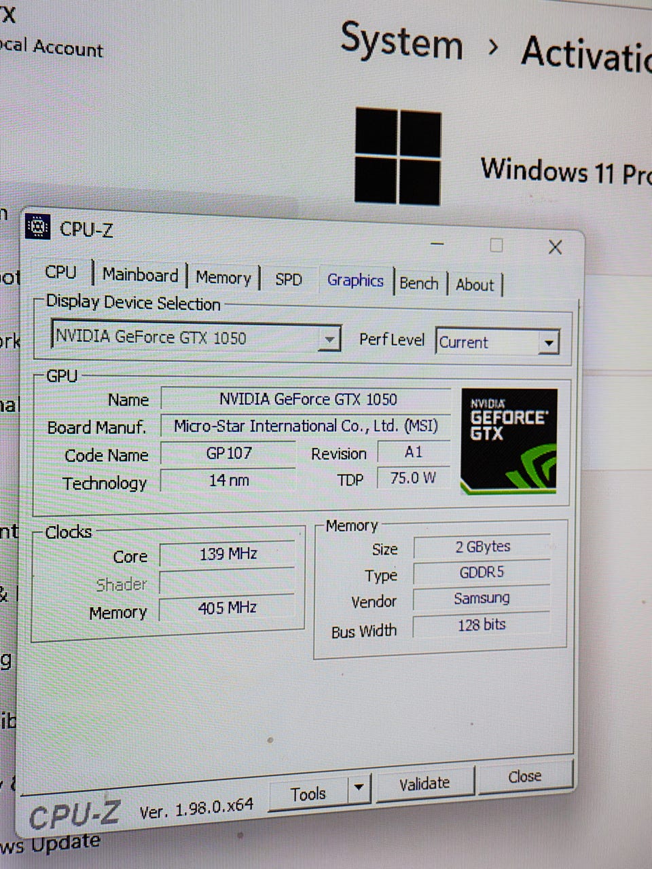Click the System breadcrumb in Settings
Screen dimensions: 652x869
(401, 41)
